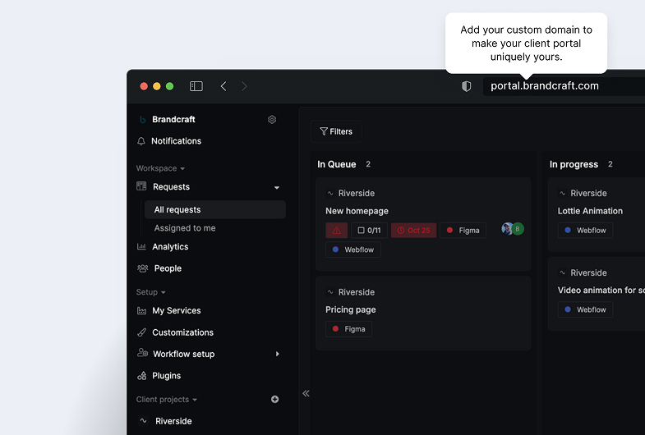
Task: Click the red warning alert badge
Action: (x=337, y=231)
